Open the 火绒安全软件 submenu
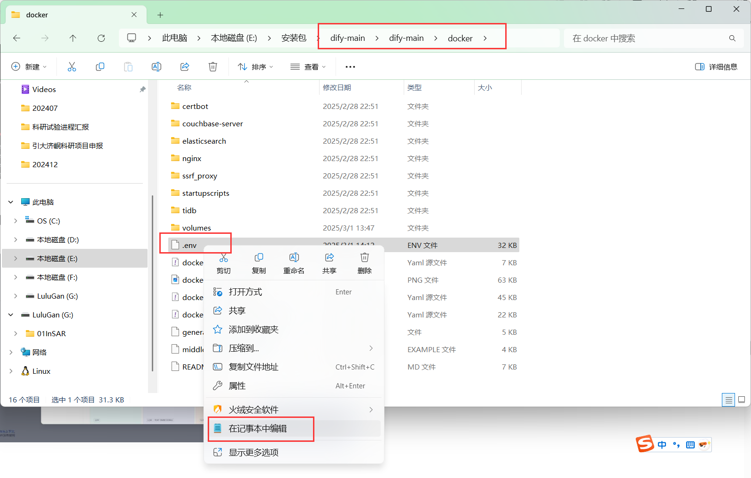This screenshot has height=478, width=751. (x=294, y=410)
